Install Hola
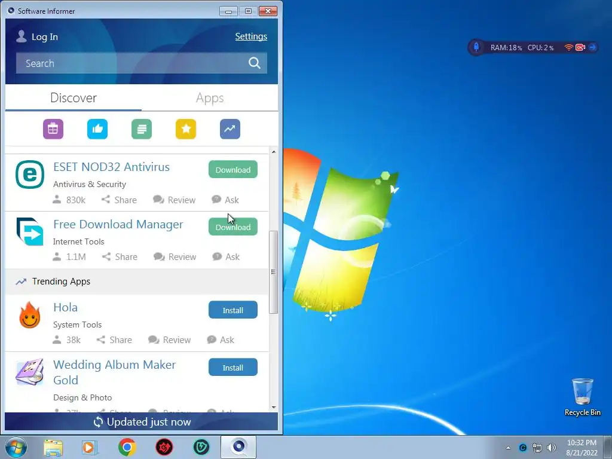The height and width of the screenshot is (459, 612). [233, 310]
